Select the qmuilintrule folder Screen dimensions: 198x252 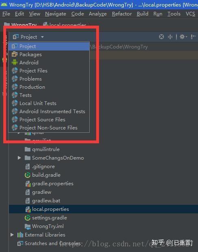tap(46, 149)
